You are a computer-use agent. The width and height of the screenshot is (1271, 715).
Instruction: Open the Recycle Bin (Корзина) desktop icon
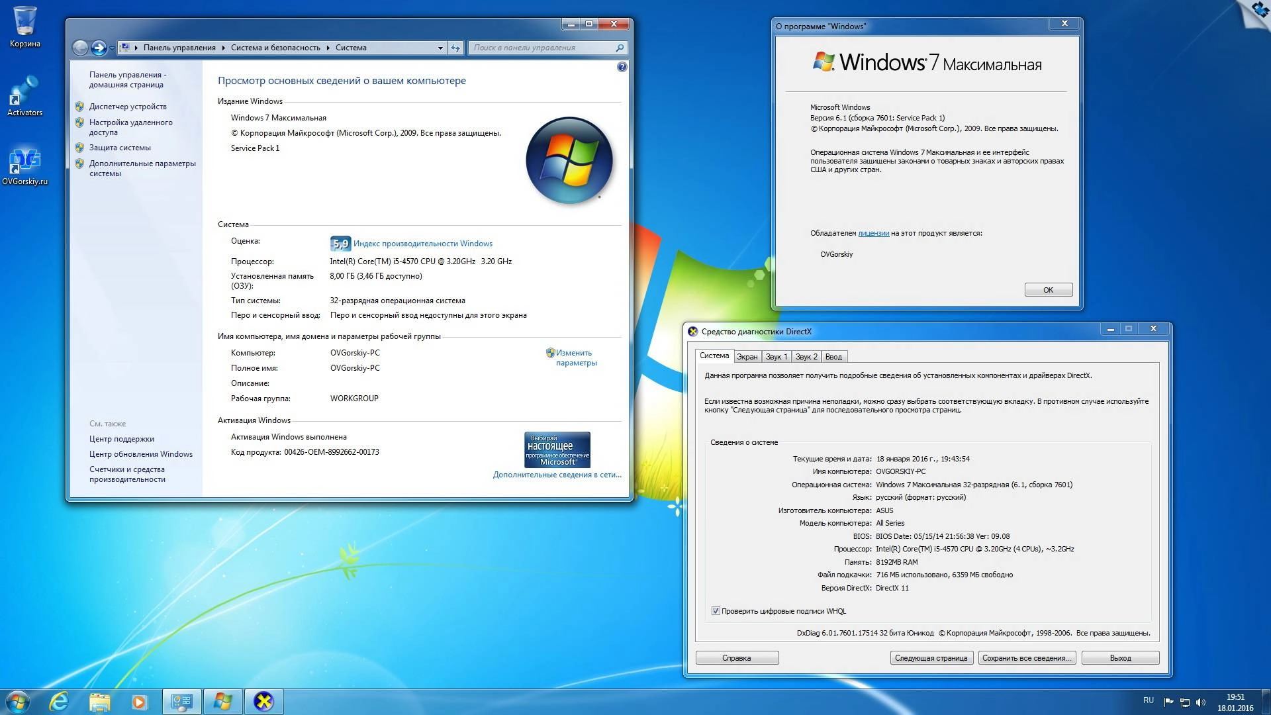pyautogui.click(x=25, y=26)
